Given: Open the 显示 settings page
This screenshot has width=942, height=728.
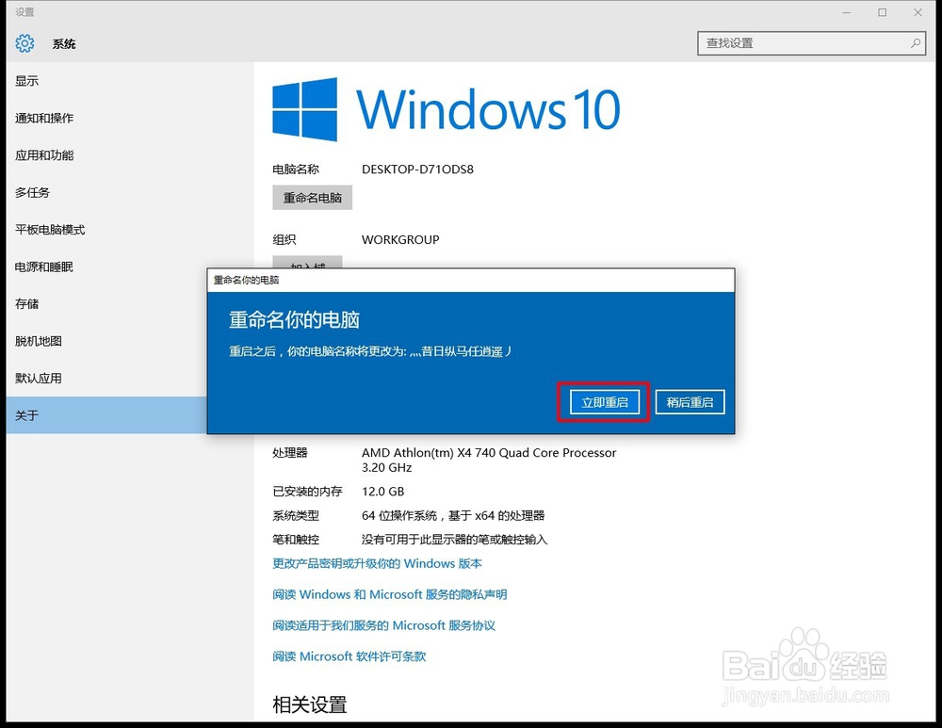Looking at the screenshot, I should click(x=27, y=81).
